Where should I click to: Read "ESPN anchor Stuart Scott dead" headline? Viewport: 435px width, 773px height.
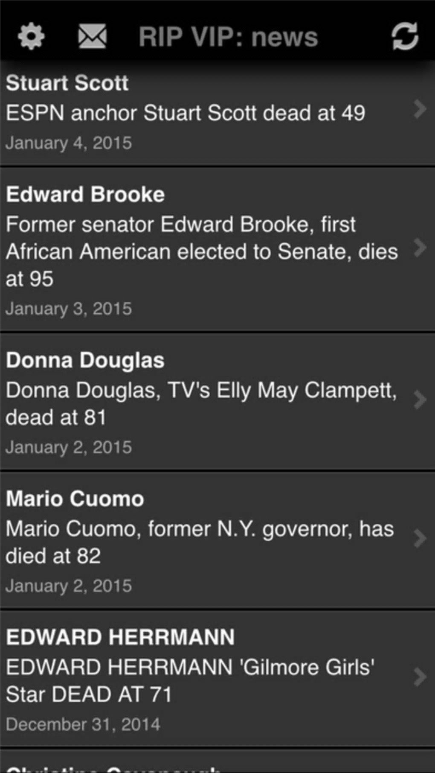pos(186,113)
